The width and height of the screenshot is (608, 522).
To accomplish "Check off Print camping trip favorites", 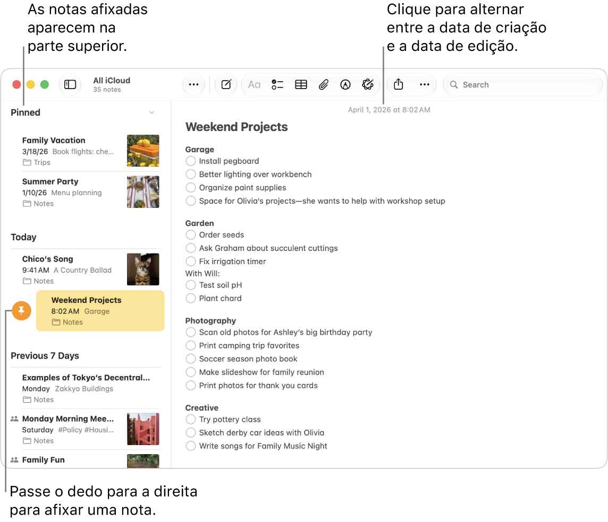I will point(190,345).
